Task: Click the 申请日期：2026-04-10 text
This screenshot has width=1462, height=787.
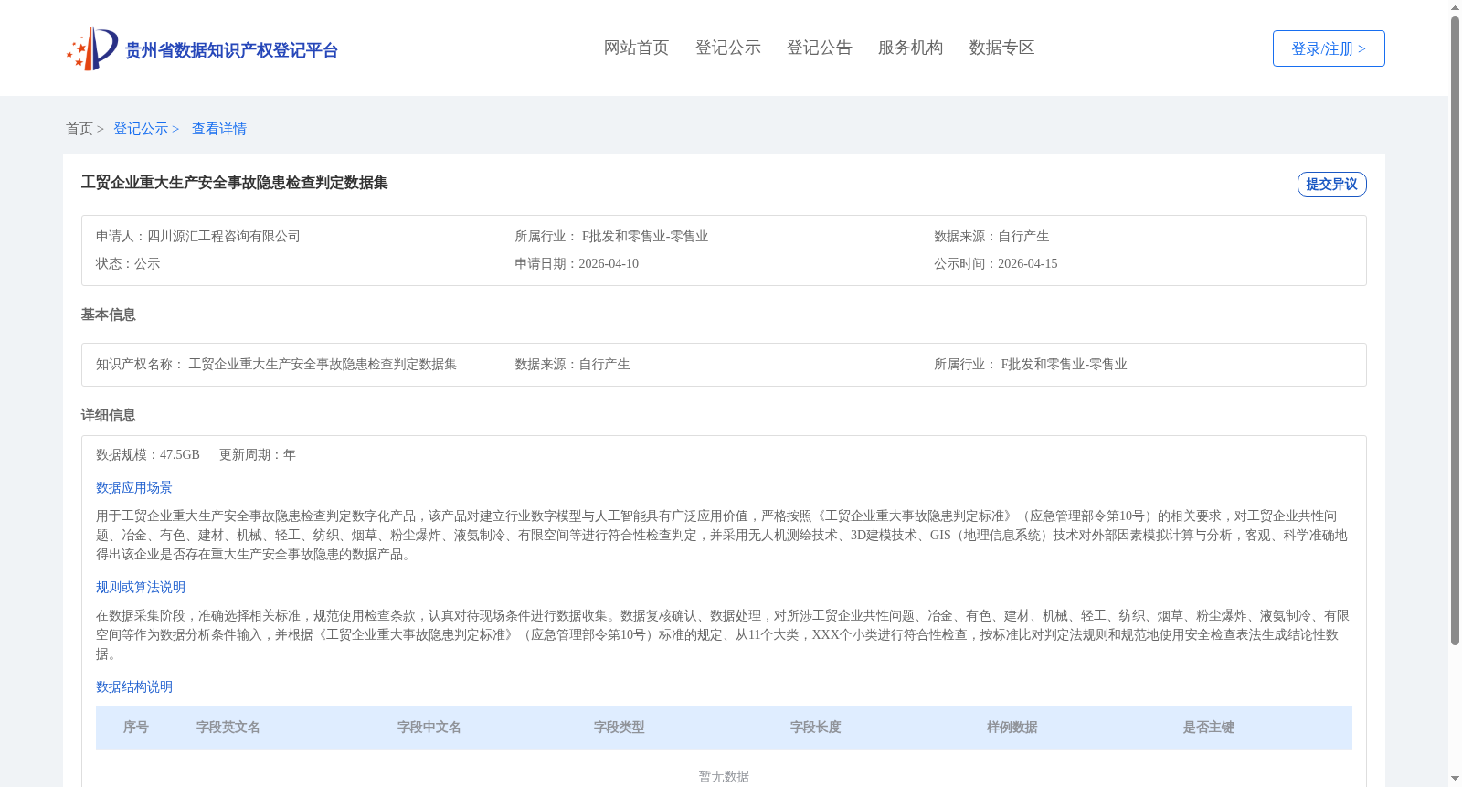Action: tap(577, 263)
